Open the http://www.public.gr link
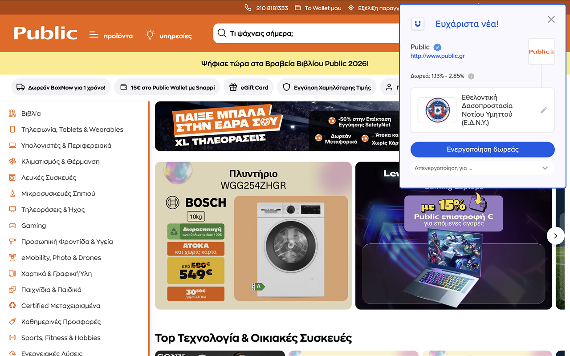Viewport: 570px width, 356px height. click(x=438, y=56)
